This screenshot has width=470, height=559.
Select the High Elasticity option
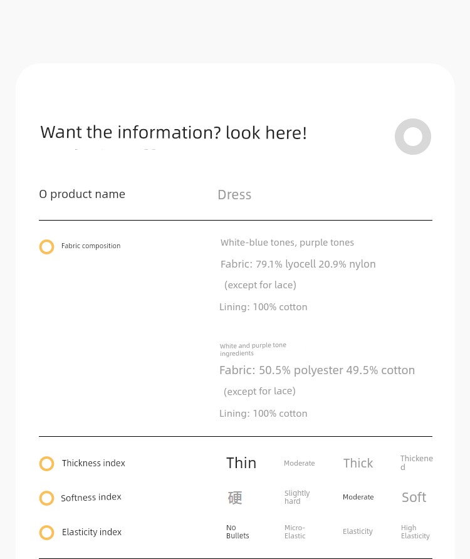415,531
